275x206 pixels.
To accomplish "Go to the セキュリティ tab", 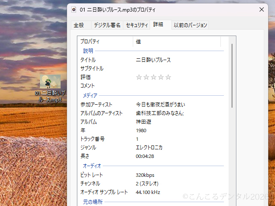I will (137, 25).
